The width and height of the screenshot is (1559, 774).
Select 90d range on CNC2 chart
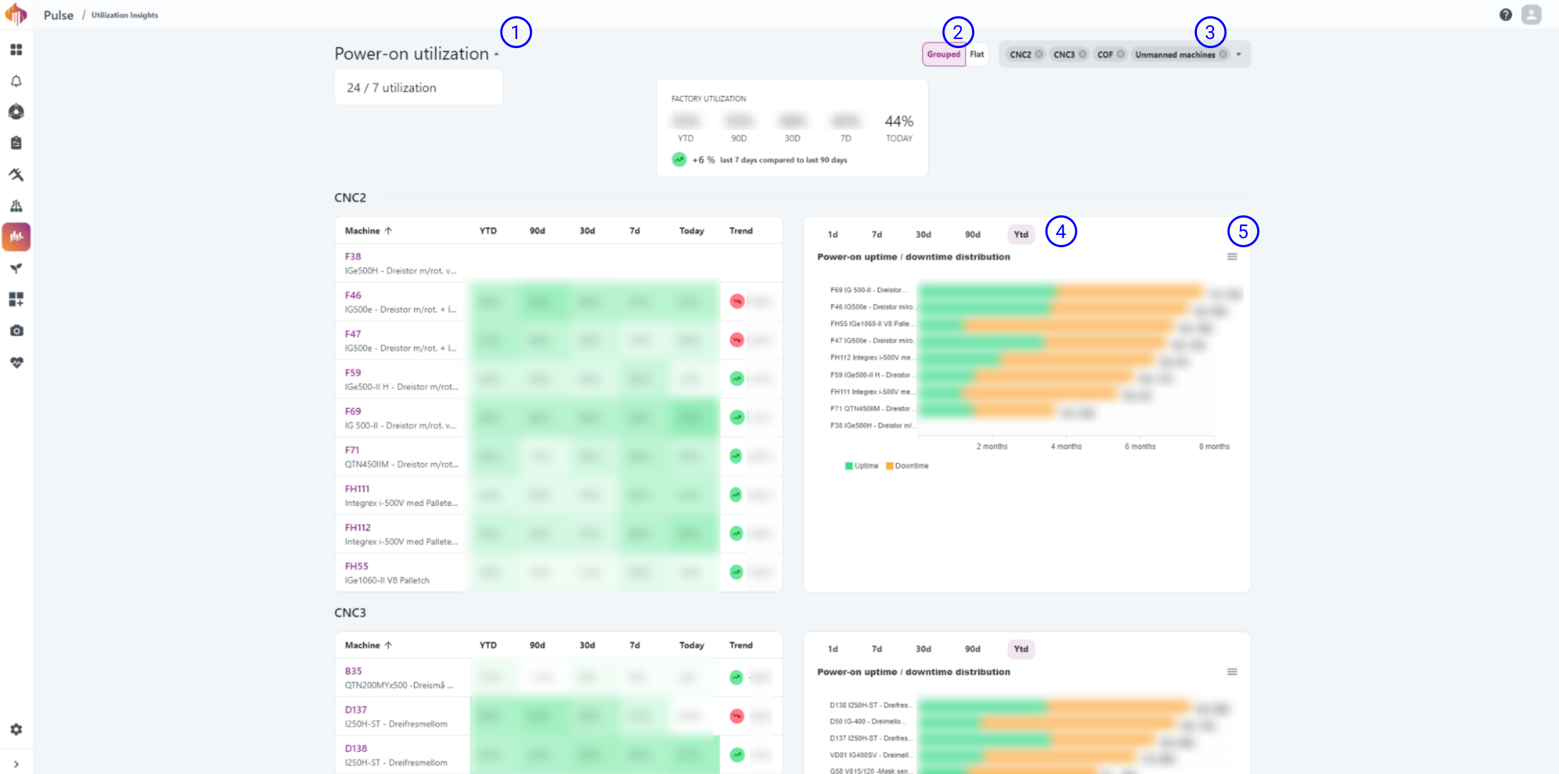click(x=973, y=234)
